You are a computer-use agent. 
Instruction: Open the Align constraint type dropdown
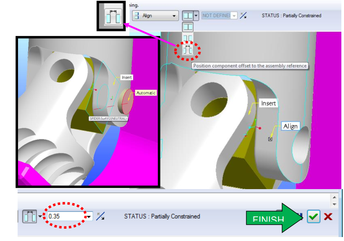click(156, 15)
